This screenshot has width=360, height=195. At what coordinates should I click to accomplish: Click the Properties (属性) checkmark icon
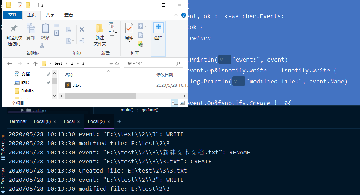(x=129, y=28)
